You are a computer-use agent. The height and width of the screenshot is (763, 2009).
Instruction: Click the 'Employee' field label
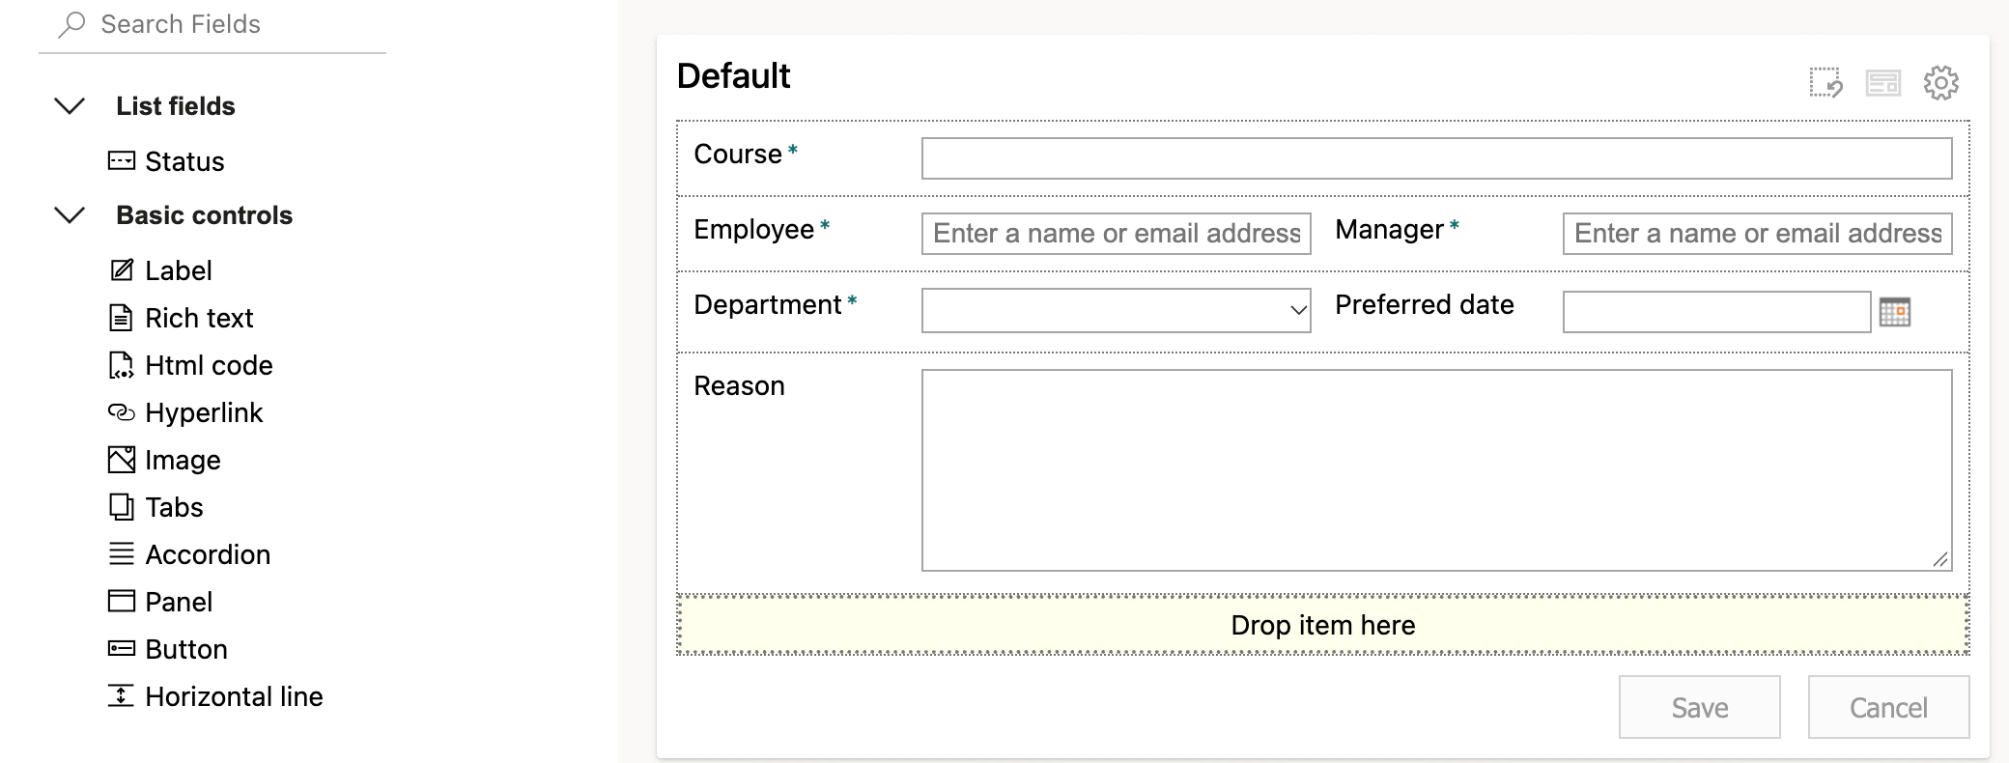tap(754, 230)
